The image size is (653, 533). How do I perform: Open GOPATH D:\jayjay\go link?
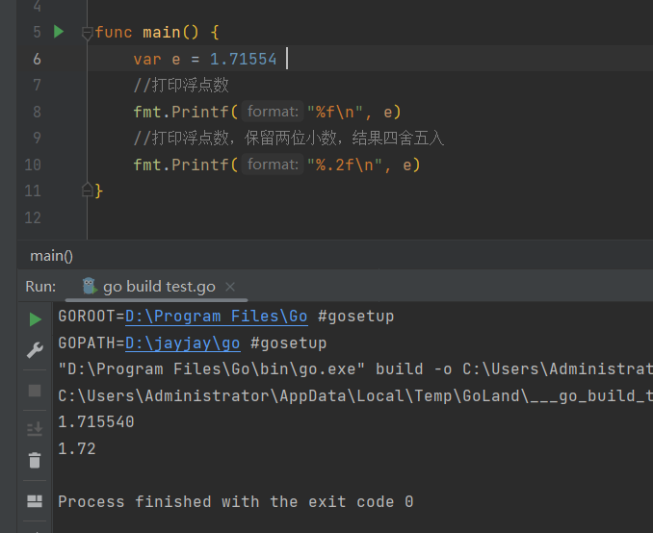[182, 343]
